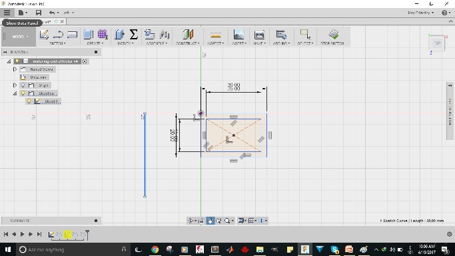This screenshot has width=455, height=256.
Task: Open the Assemble menu dropdown
Action: click(157, 43)
